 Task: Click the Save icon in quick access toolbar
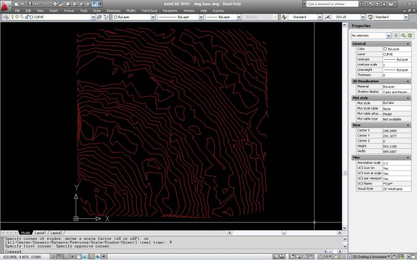point(29,4)
